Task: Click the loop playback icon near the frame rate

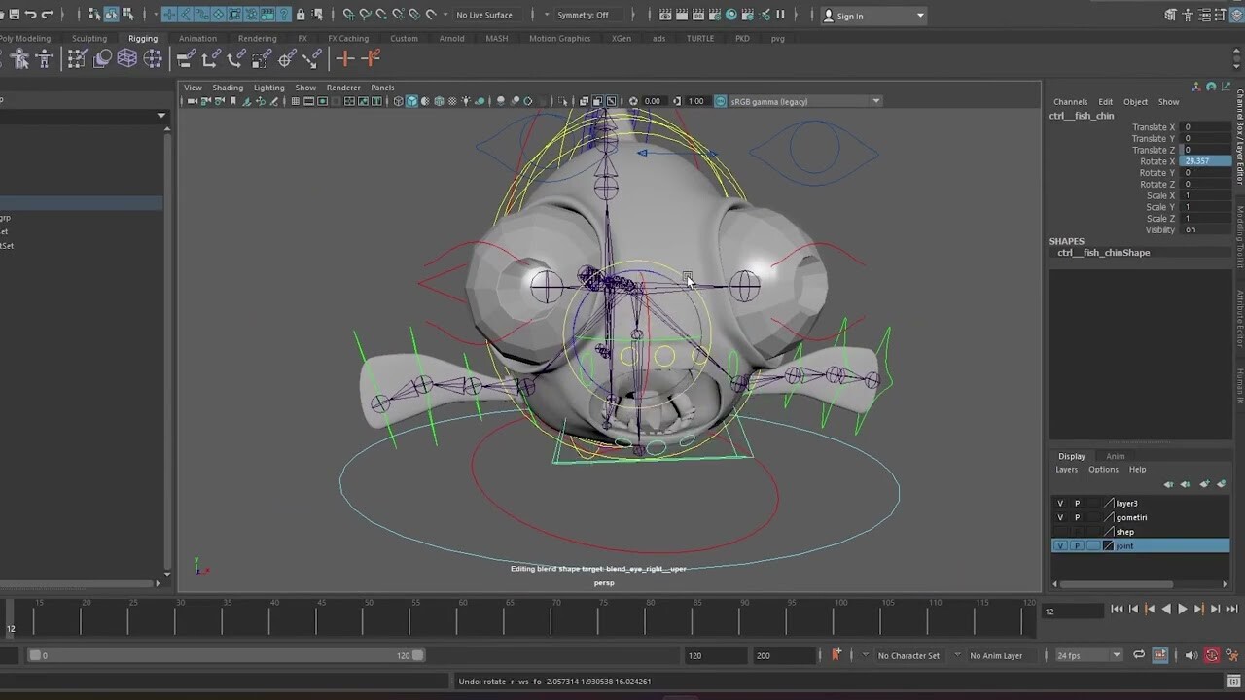Action: [x=1139, y=654]
